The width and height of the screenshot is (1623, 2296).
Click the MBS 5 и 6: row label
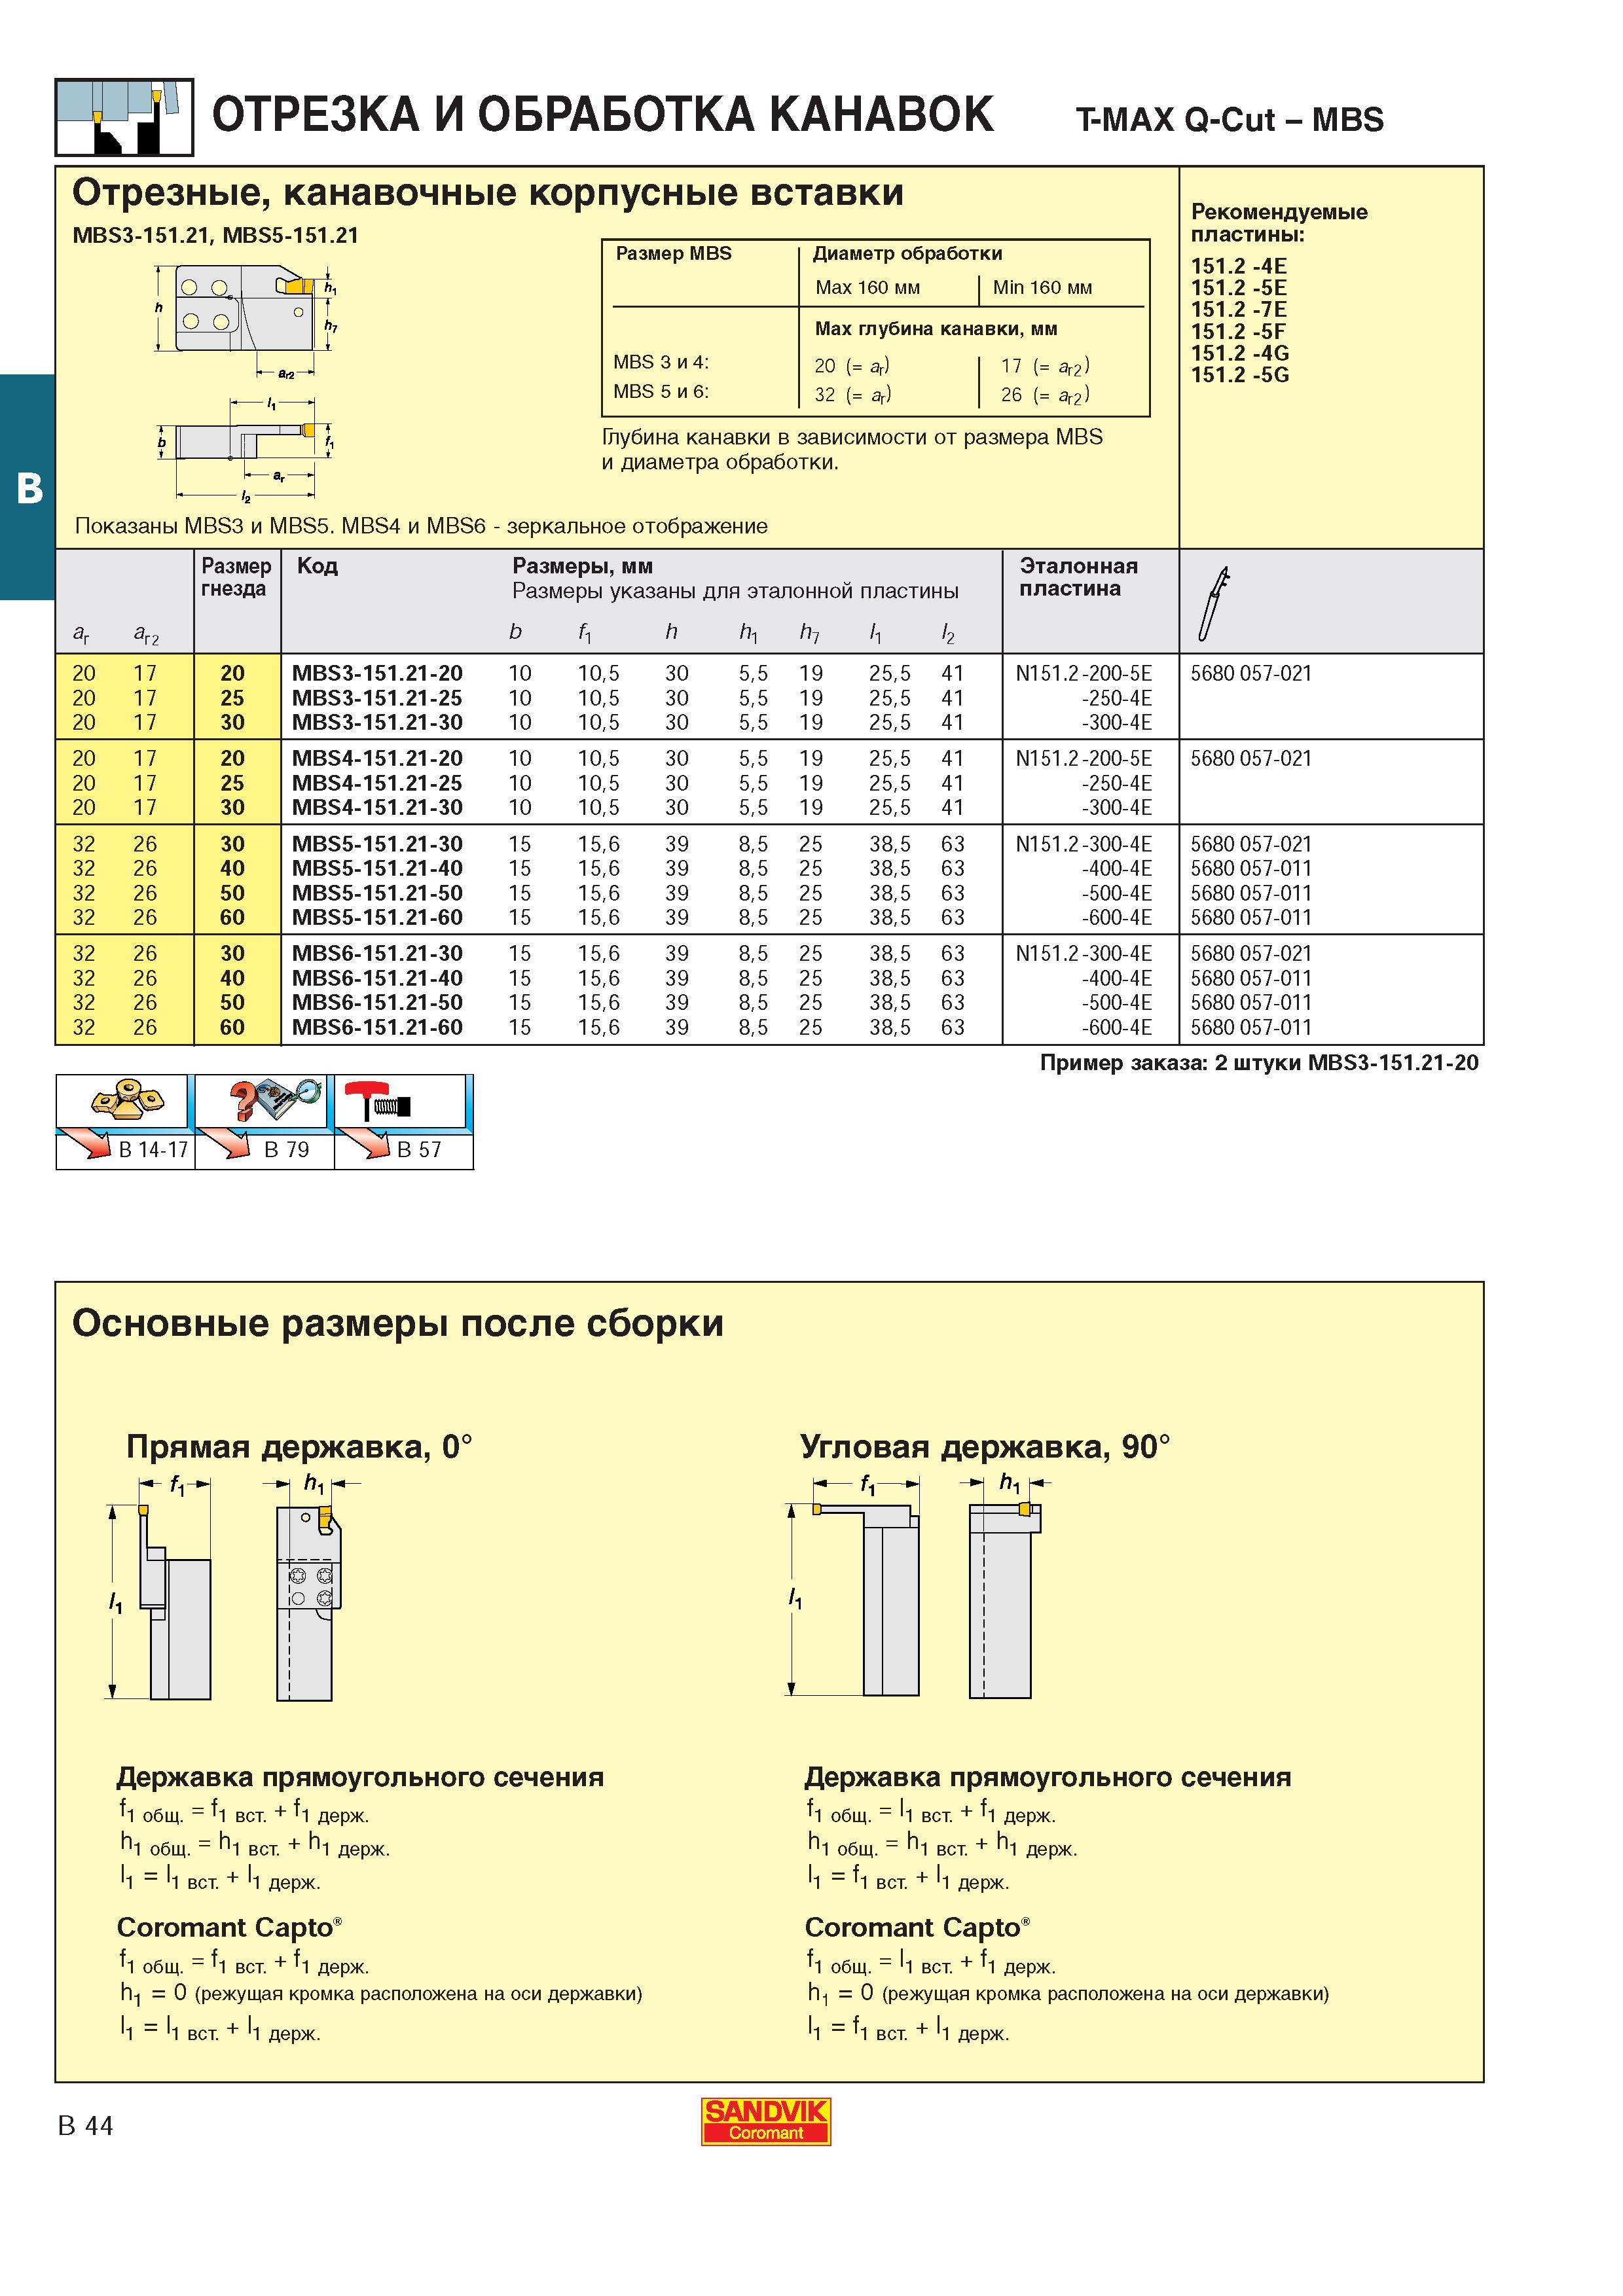tap(661, 391)
